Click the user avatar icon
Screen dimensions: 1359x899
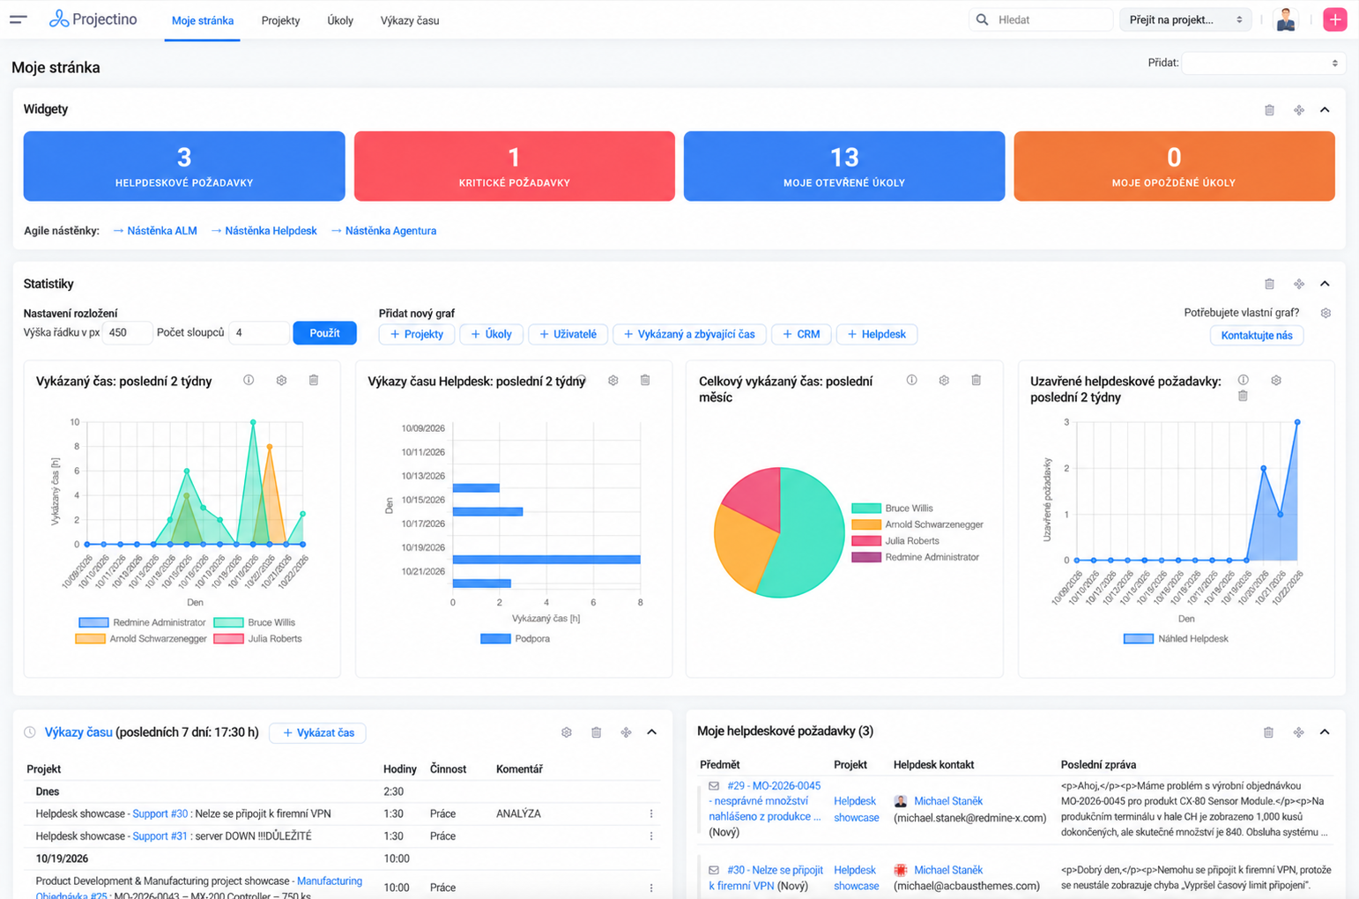1286,19
